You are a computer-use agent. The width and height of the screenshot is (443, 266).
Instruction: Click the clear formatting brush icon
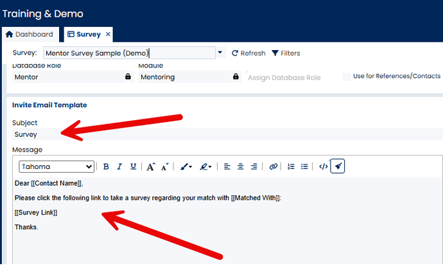[x=338, y=166]
